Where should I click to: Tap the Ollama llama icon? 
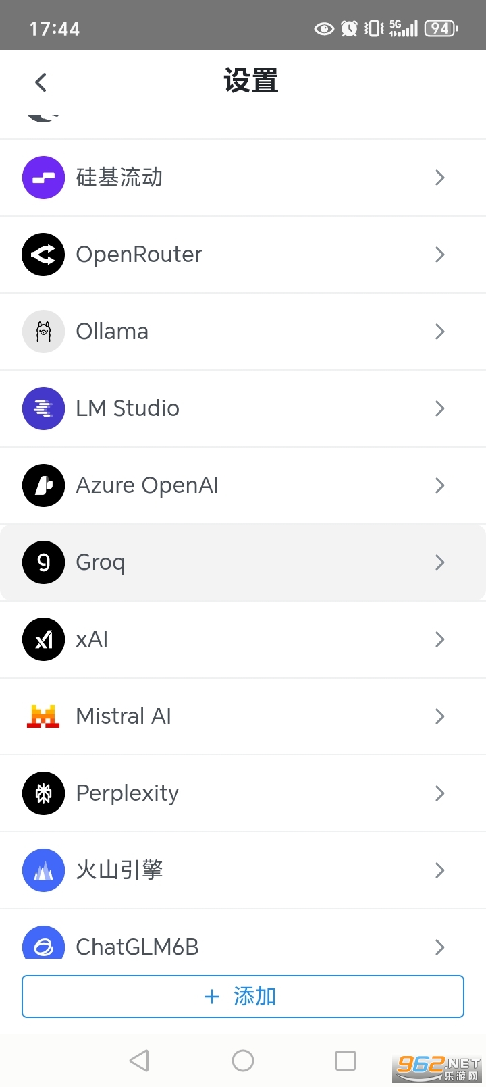(43, 332)
